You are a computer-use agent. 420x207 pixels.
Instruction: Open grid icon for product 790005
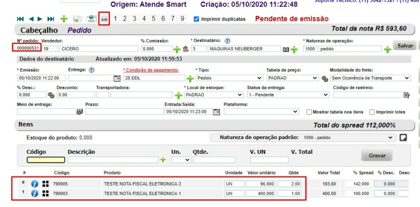point(46,184)
